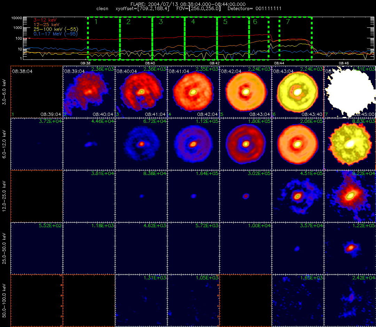Screen dimensions: 376x327
Task: Open the 6-12 keV image labeled 1.12E+05
Action: (194, 144)
